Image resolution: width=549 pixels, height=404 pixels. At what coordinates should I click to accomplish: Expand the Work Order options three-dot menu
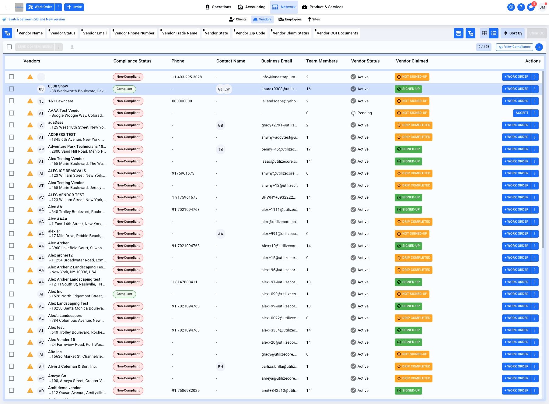click(58, 7)
